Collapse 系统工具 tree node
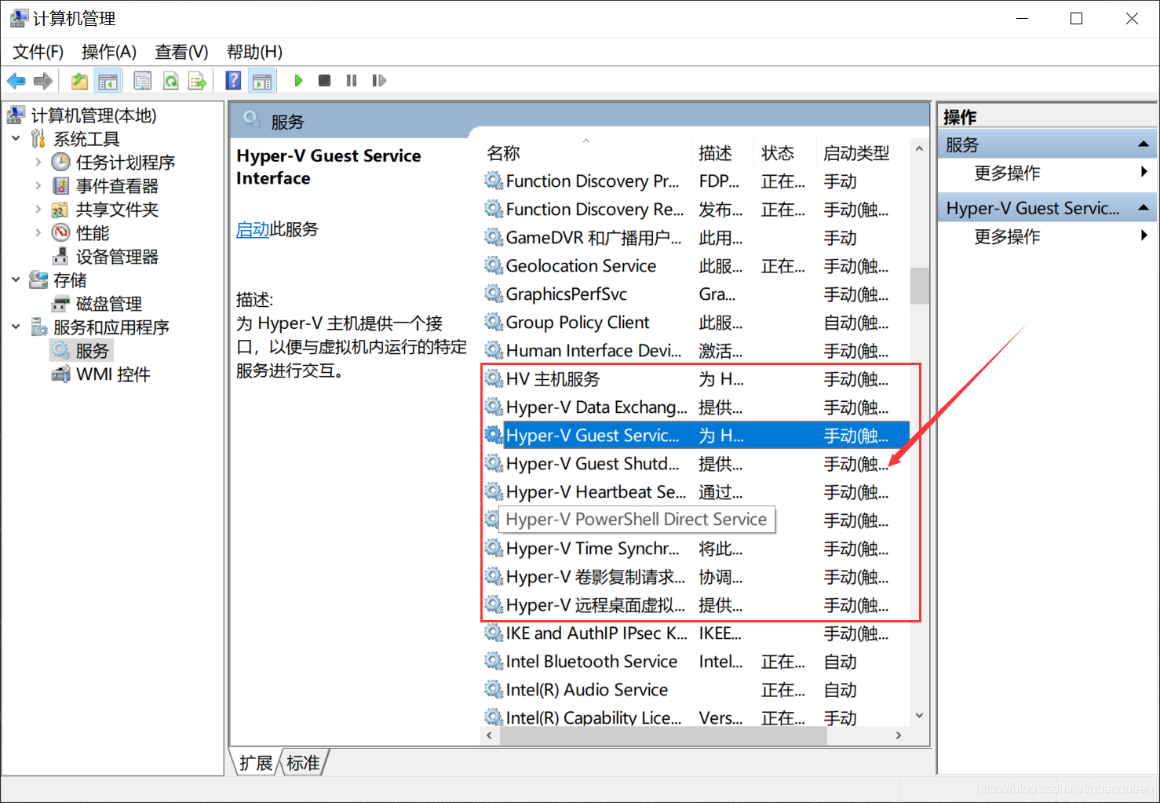The height and width of the screenshot is (803, 1160). [16, 139]
